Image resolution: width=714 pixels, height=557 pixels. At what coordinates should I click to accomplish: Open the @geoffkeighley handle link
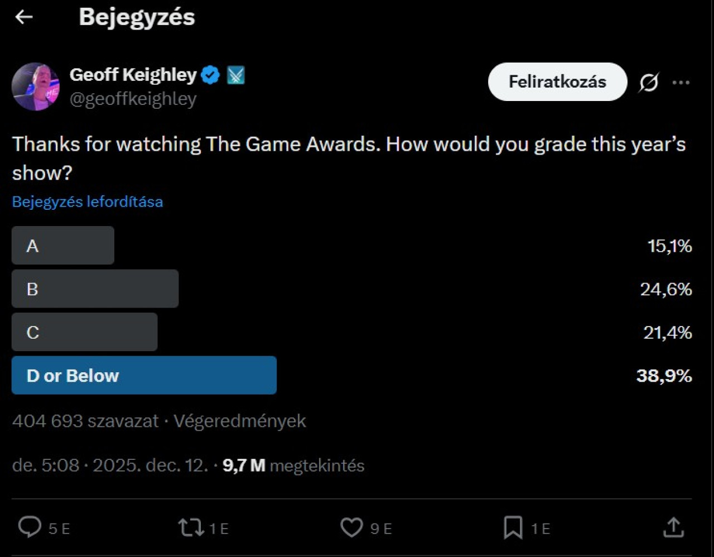click(x=133, y=99)
